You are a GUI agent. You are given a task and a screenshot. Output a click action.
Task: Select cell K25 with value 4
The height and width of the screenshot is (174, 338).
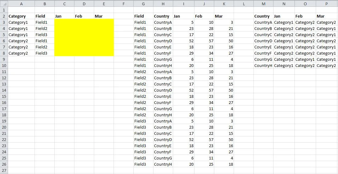pos(224,158)
